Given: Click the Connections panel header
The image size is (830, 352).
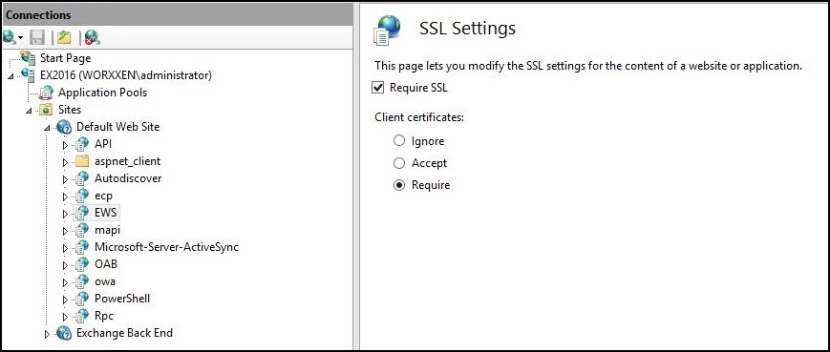Looking at the screenshot, I should click(178, 15).
